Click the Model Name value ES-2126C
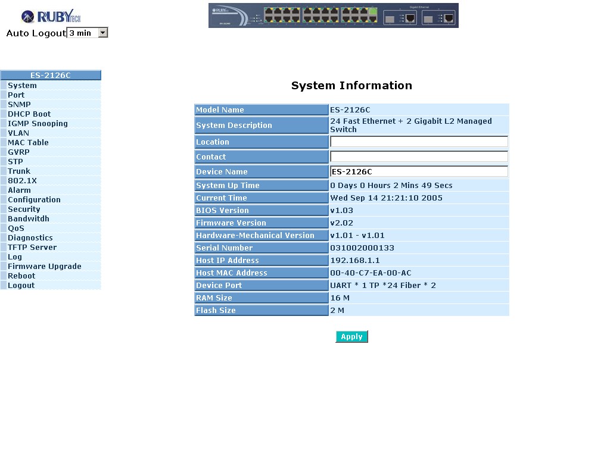This screenshot has width=610, height=457. [350, 110]
